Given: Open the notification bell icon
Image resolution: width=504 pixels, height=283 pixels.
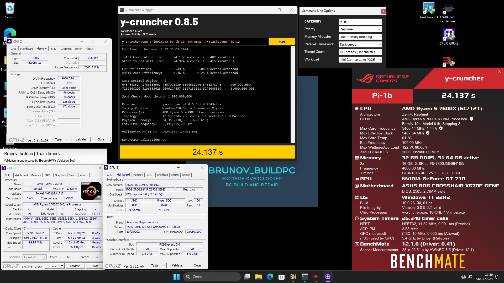Looking at the screenshot, I should point(497,277).
